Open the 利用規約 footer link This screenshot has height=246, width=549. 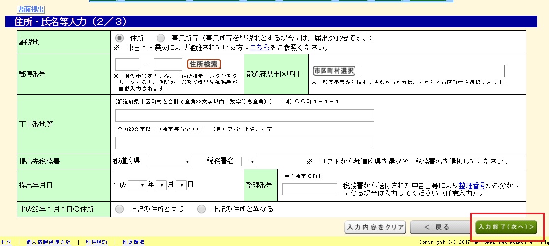tap(97, 242)
